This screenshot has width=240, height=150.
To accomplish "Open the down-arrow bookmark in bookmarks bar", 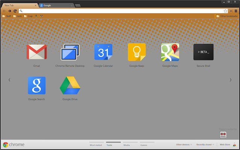I will coord(36,16).
